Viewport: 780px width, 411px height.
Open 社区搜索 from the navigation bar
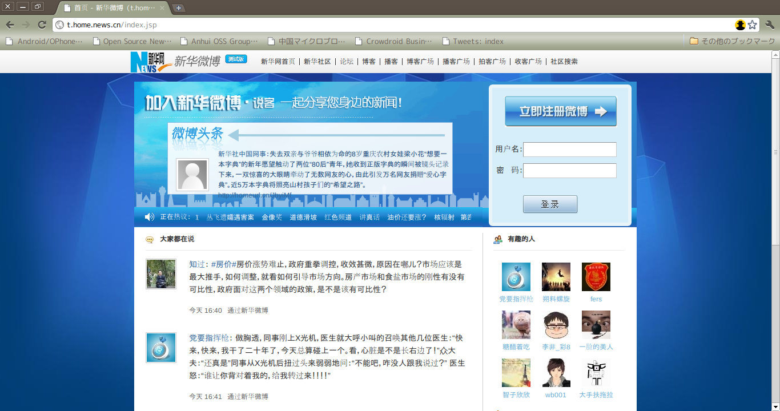tap(564, 62)
